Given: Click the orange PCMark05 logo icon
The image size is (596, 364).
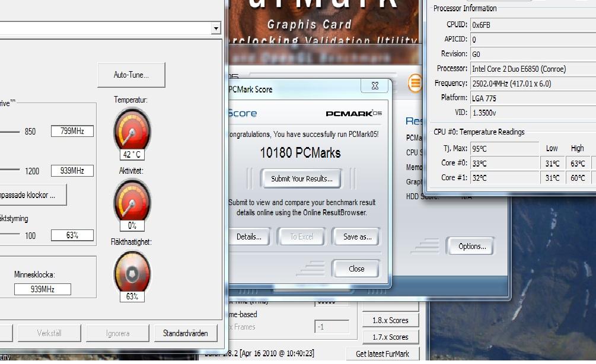Looking at the screenshot, I should click(415, 82).
